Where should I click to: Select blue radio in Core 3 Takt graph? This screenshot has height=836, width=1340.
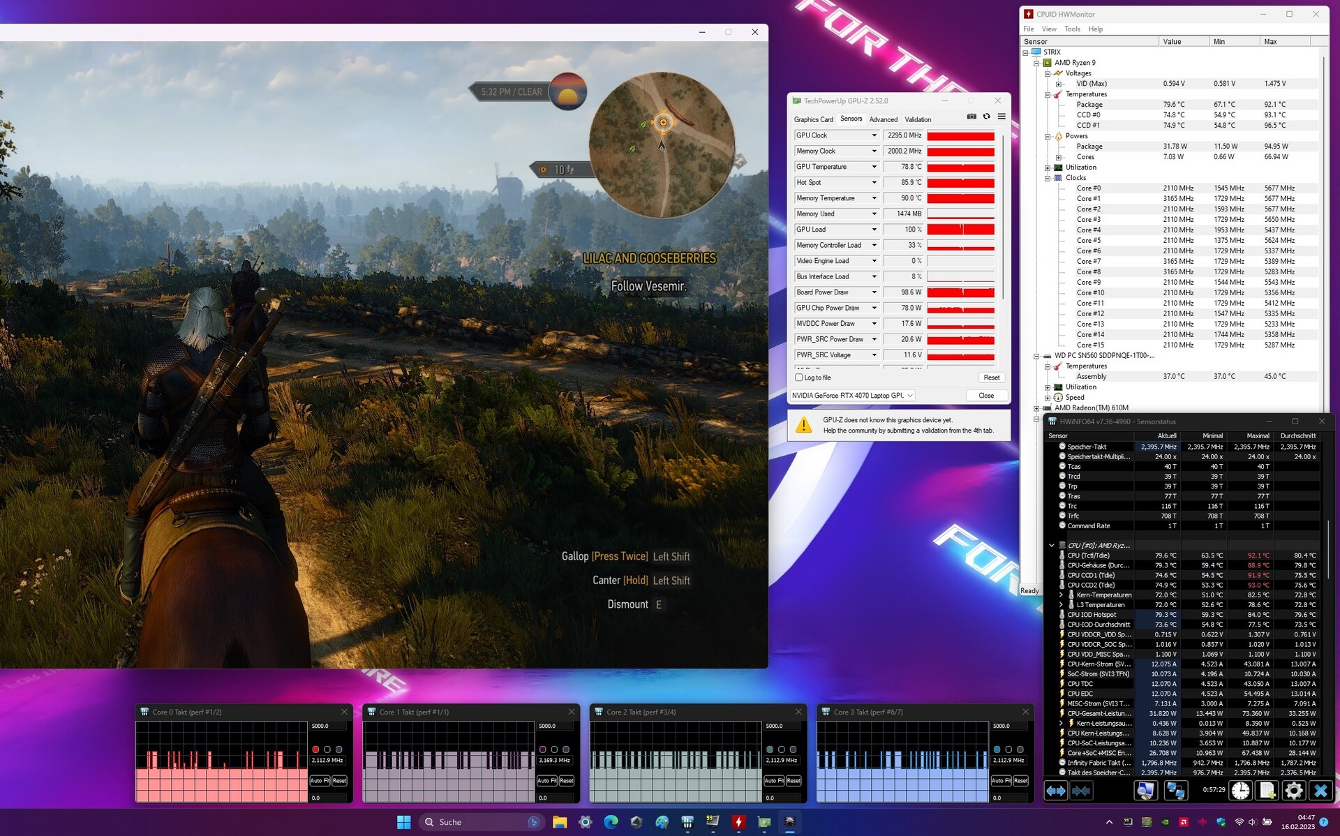tap(997, 749)
